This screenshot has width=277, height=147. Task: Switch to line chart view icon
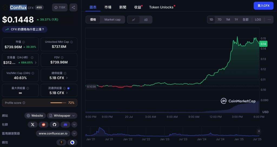click(134, 19)
